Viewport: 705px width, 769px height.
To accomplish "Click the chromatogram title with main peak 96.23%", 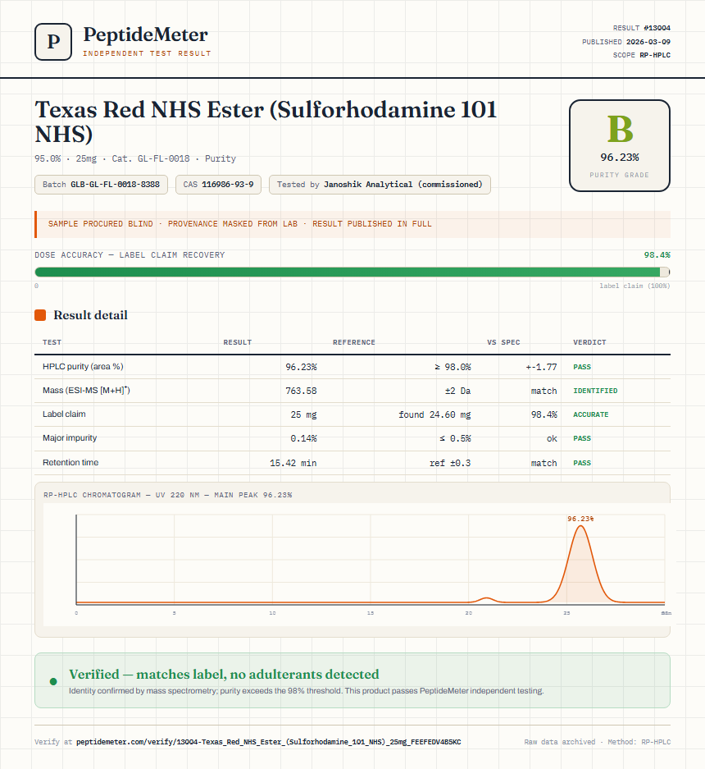I will coord(167,495).
